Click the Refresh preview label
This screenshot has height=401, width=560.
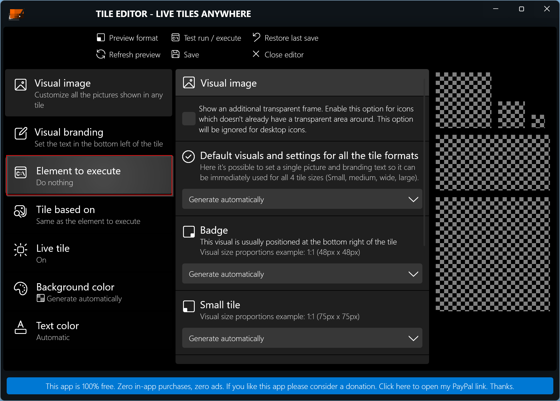(x=135, y=55)
